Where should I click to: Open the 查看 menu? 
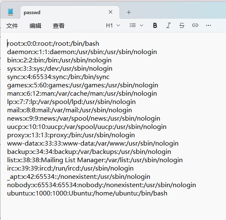[59, 26]
